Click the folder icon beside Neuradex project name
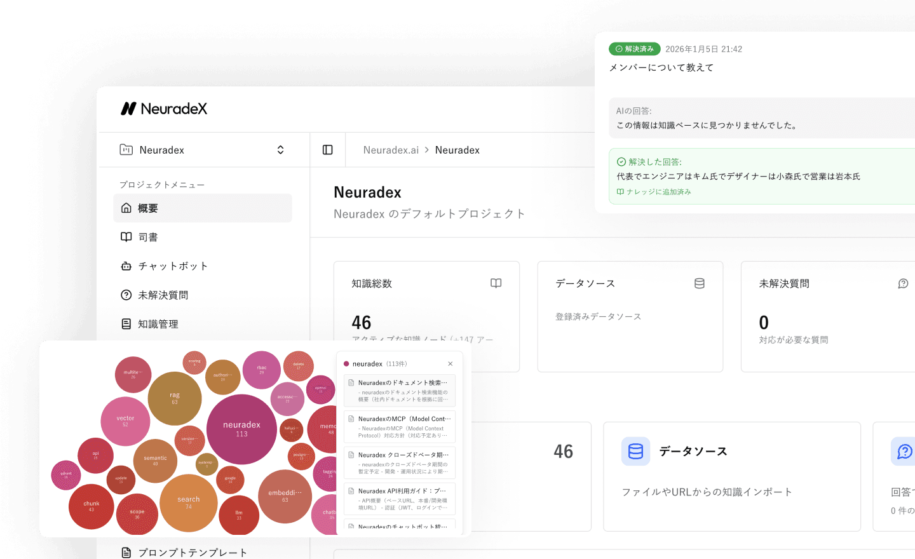This screenshot has height=559, width=915. pyautogui.click(x=128, y=149)
